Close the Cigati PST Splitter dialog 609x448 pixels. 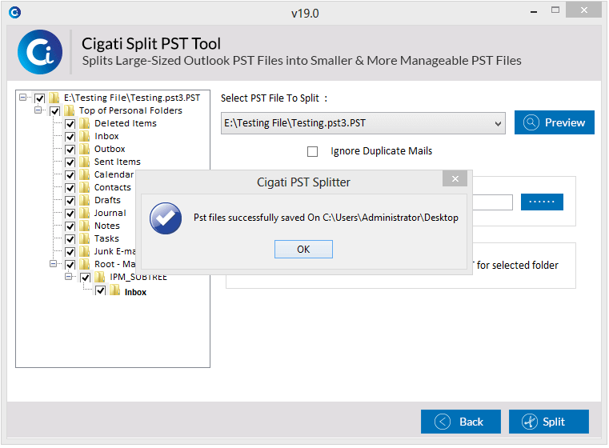click(x=455, y=178)
